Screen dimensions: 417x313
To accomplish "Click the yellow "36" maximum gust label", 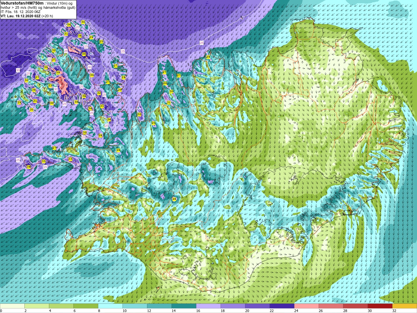I will 84,54.
